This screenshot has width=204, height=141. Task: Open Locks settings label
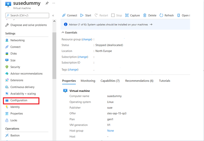point(14,120)
